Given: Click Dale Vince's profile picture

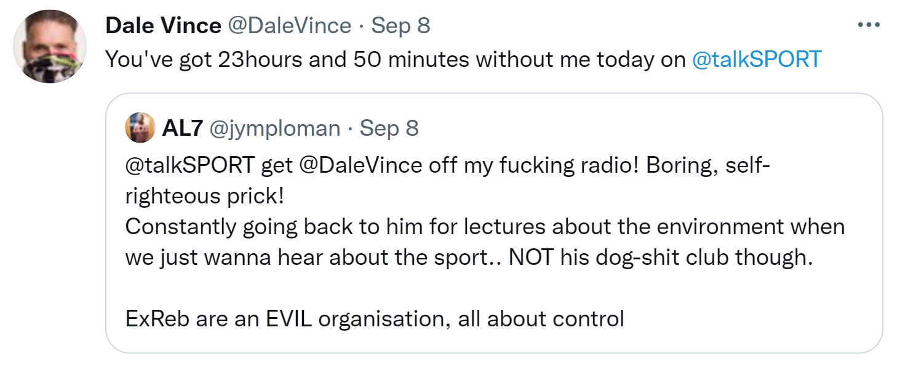Looking at the screenshot, I should click(49, 47).
